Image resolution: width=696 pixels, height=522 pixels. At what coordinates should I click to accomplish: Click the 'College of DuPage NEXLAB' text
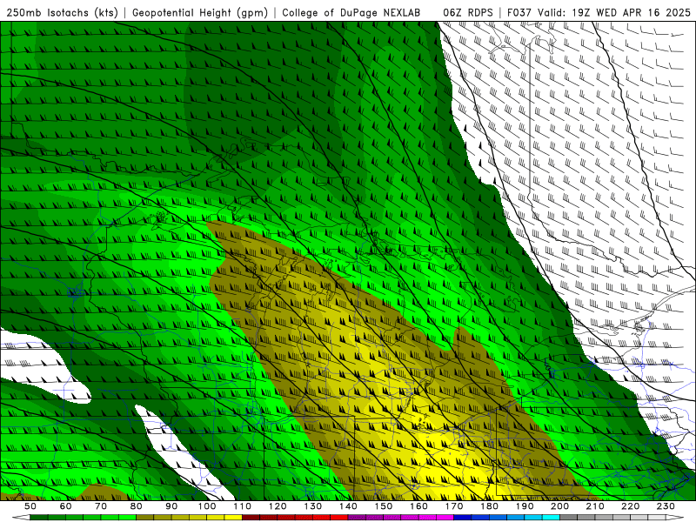351,13
